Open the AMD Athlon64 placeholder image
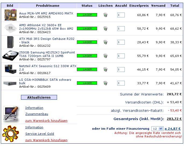 pos(10,28)
